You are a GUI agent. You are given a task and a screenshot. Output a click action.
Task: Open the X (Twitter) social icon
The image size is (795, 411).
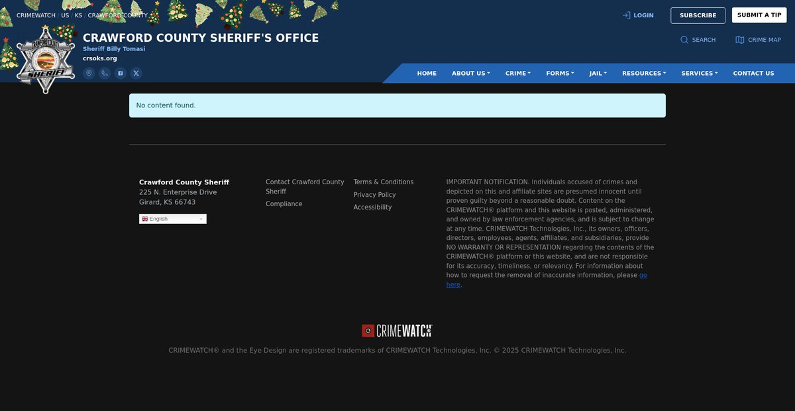coord(136,73)
